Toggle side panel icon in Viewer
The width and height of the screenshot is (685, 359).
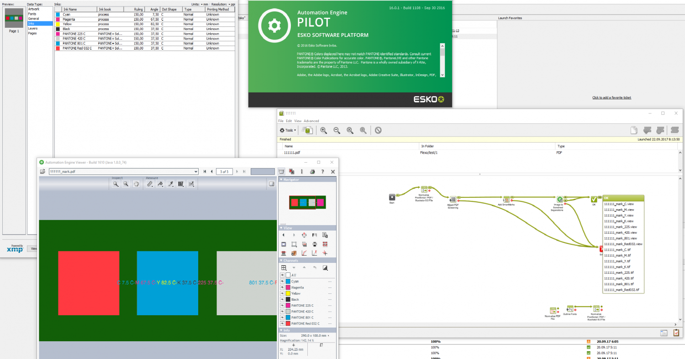tap(271, 184)
